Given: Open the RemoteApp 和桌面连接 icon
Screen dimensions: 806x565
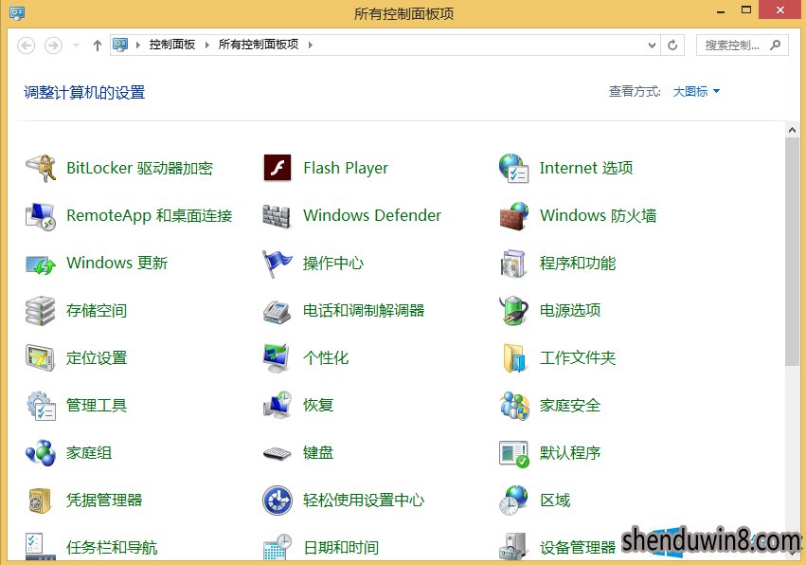Looking at the screenshot, I should [x=41, y=215].
